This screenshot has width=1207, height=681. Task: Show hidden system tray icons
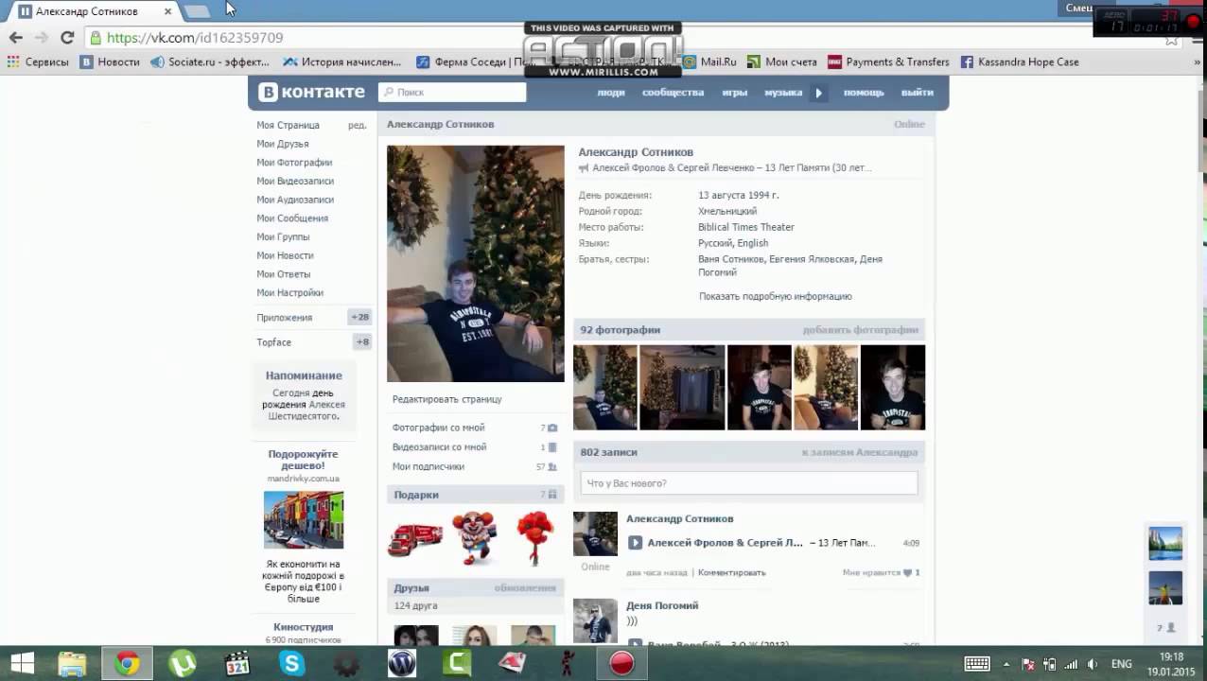[x=1006, y=664]
